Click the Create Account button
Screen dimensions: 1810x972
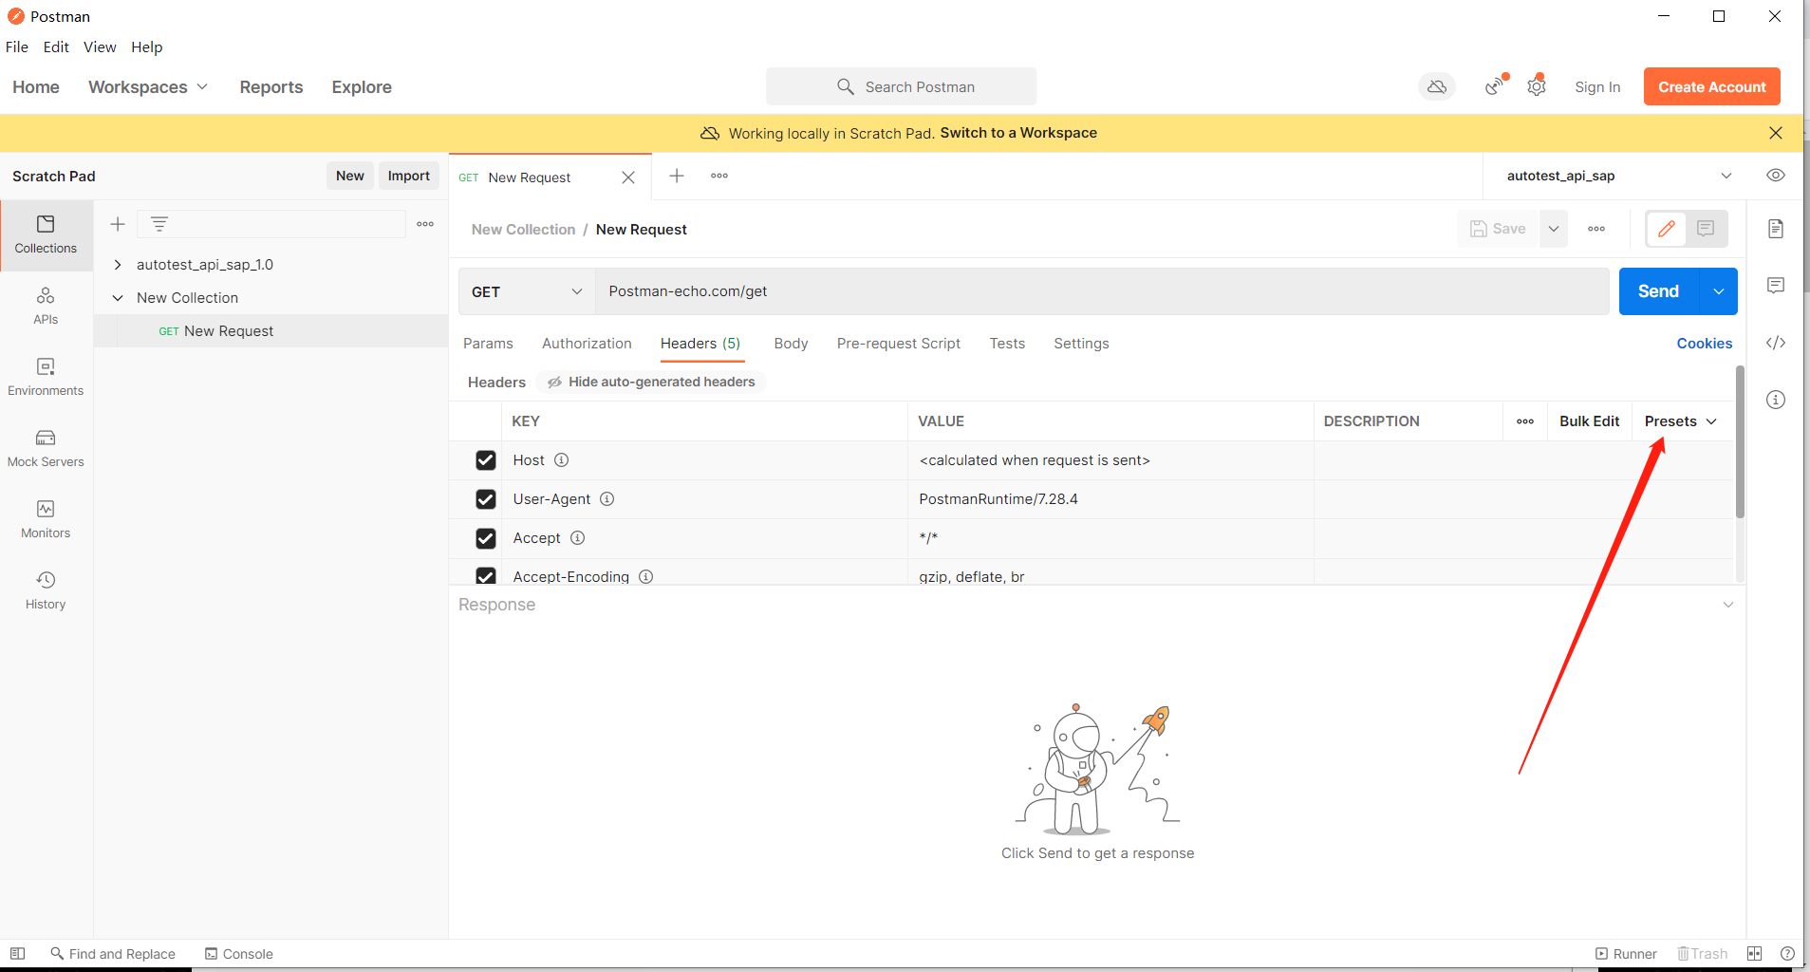pyautogui.click(x=1711, y=86)
